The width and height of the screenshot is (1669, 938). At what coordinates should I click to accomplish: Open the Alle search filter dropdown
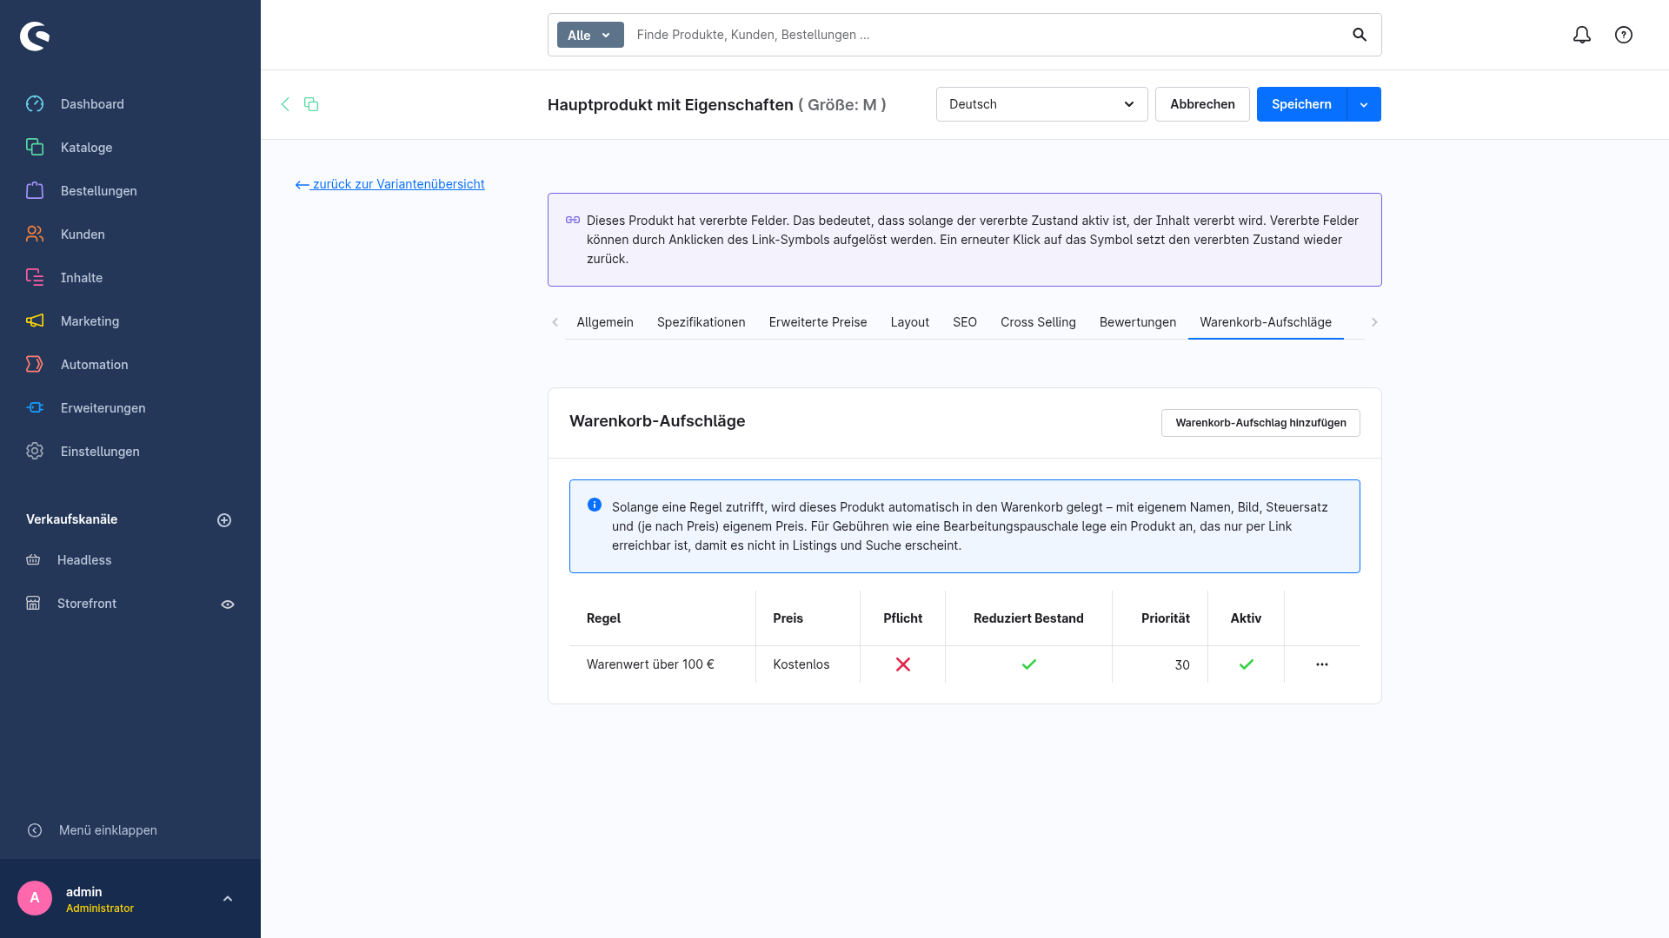point(590,35)
